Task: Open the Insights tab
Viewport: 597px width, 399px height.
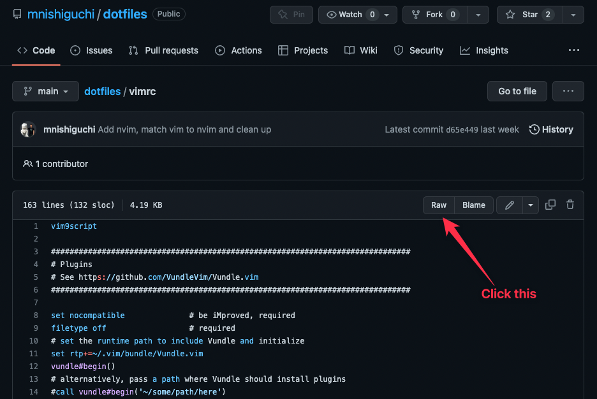Action: click(x=483, y=50)
